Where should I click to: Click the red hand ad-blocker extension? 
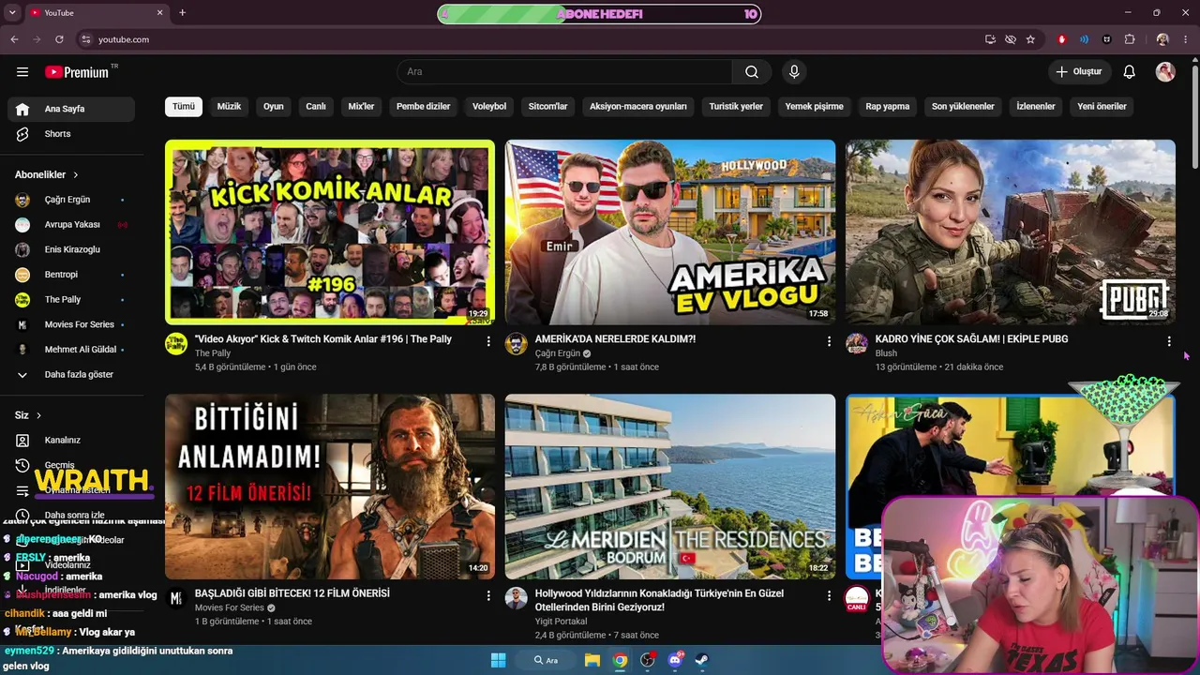1062,39
